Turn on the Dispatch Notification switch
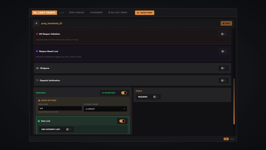The image size is (266, 150). click(223, 81)
